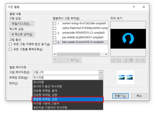Click the album layout preview thumbnail
This screenshot has width=157, height=114.
(125, 77)
